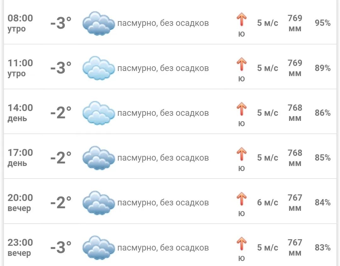The image size is (340, 266).
Task: Select the 17:00 день time label
Action: pos(20,157)
